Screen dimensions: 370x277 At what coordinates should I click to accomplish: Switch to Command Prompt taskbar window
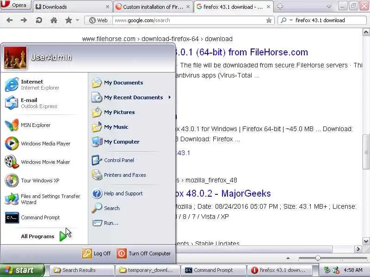point(213,270)
